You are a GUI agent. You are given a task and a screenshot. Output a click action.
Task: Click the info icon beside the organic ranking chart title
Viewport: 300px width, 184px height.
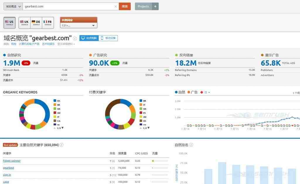191,145
